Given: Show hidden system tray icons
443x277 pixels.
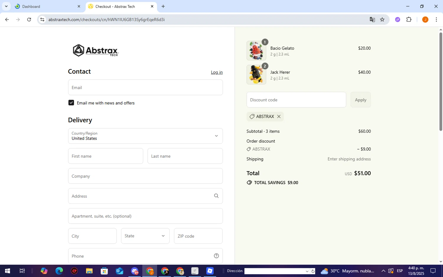Looking at the screenshot, I should point(383,271).
